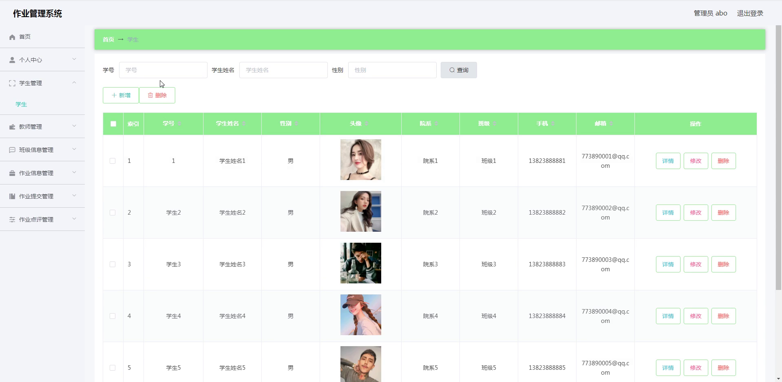782x382 pixels.
Task: Check the checkbox for row 学生姓名1
Action: (113, 161)
